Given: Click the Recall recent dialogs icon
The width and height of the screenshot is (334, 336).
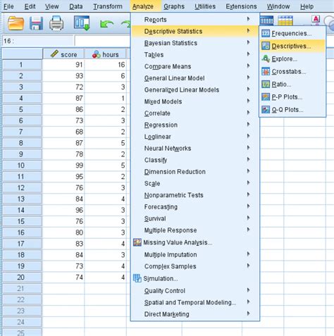Looking at the screenshot, I should click(x=82, y=23).
